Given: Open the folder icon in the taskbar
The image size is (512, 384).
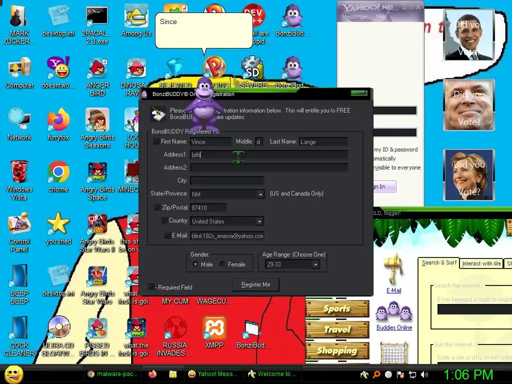Looking at the screenshot, I should [x=173, y=374].
